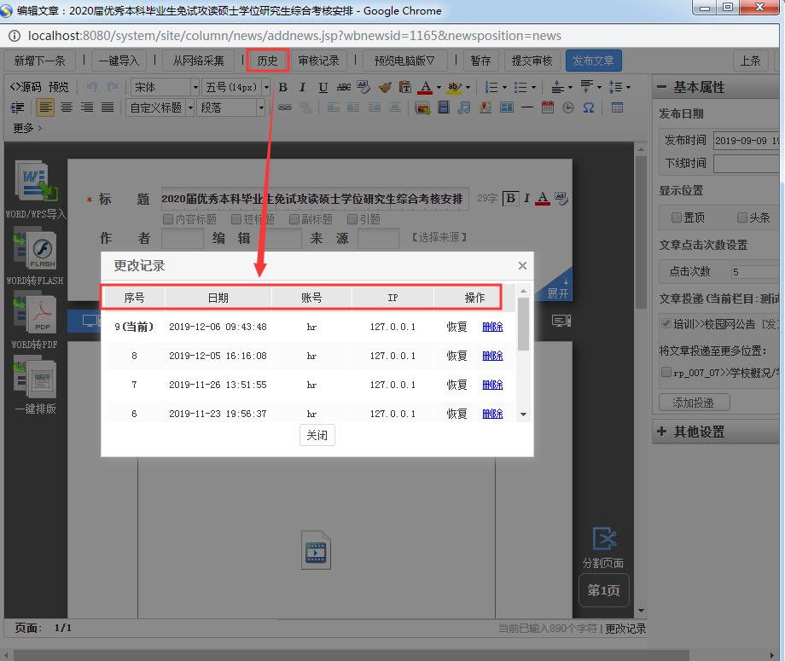Insert time clock icon
Image resolution: width=785 pixels, height=661 pixels.
568,107
